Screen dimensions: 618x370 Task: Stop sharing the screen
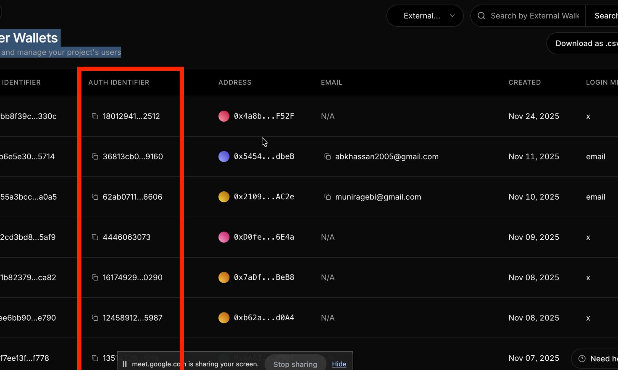[295, 364]
